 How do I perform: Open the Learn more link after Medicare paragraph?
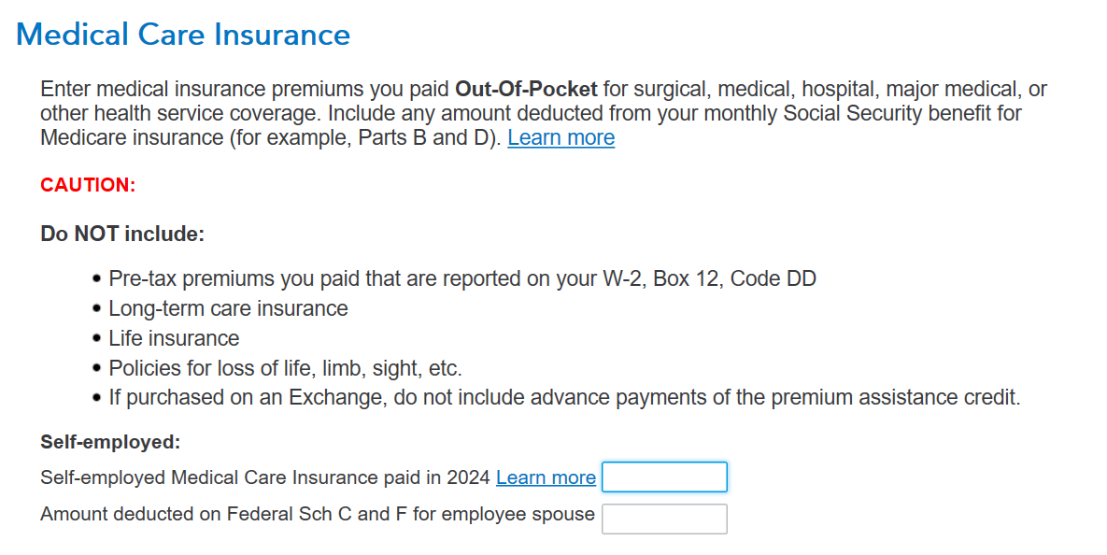click(561, 138)
